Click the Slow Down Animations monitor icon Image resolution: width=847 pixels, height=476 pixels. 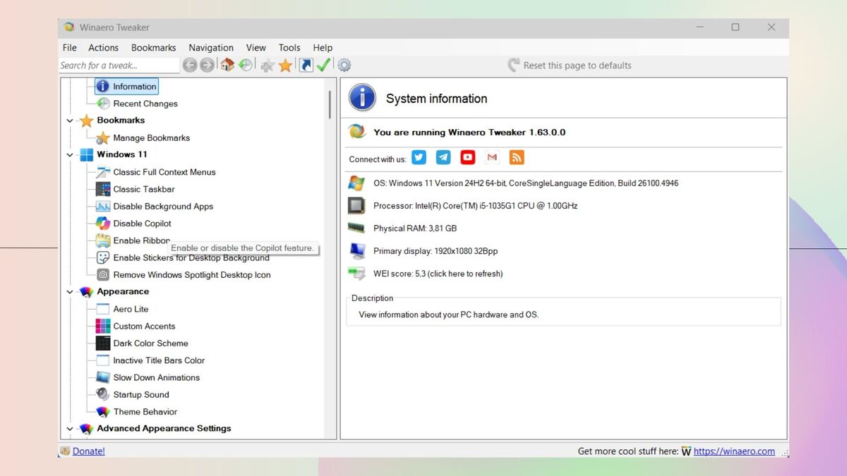click(103, 377)
